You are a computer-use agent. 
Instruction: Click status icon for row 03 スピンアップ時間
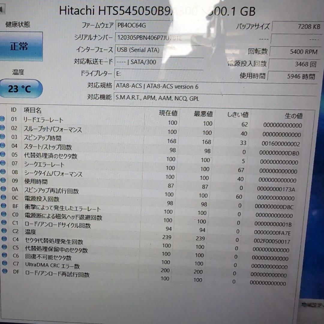(x=2, y=136)
